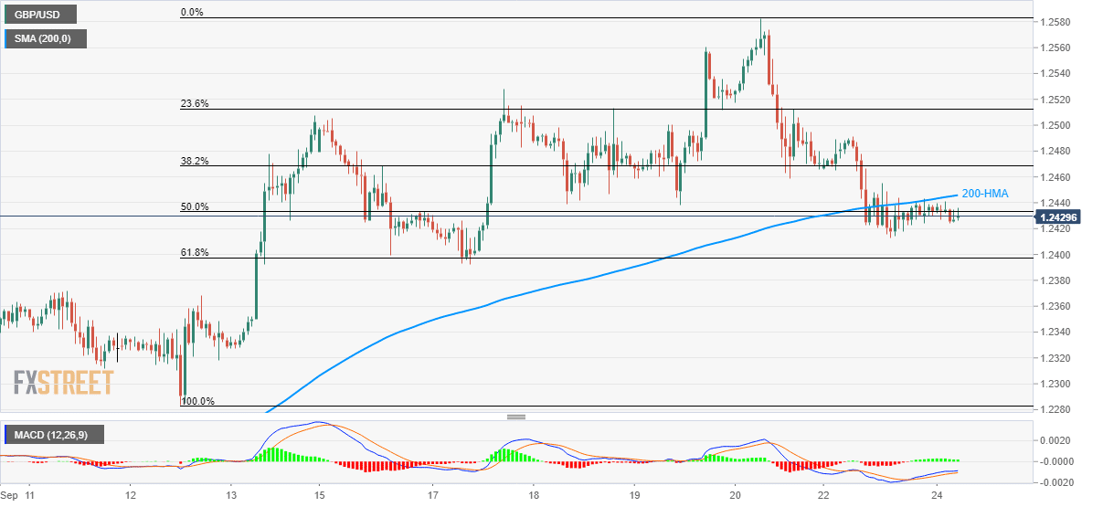
Task: Click the 0.0% Fibonacci level label
Action: tap(191, 13)
